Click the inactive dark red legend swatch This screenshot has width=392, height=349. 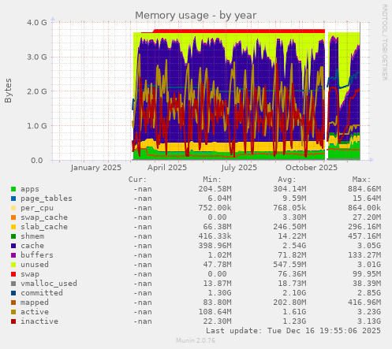pyautogui.click(x=13, y=321)
